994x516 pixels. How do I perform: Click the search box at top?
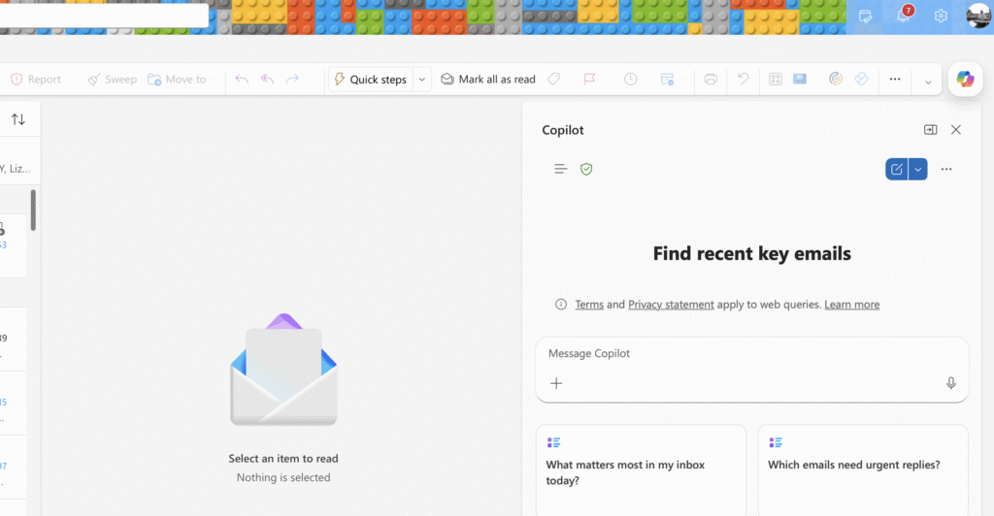[x=103, y=16]
